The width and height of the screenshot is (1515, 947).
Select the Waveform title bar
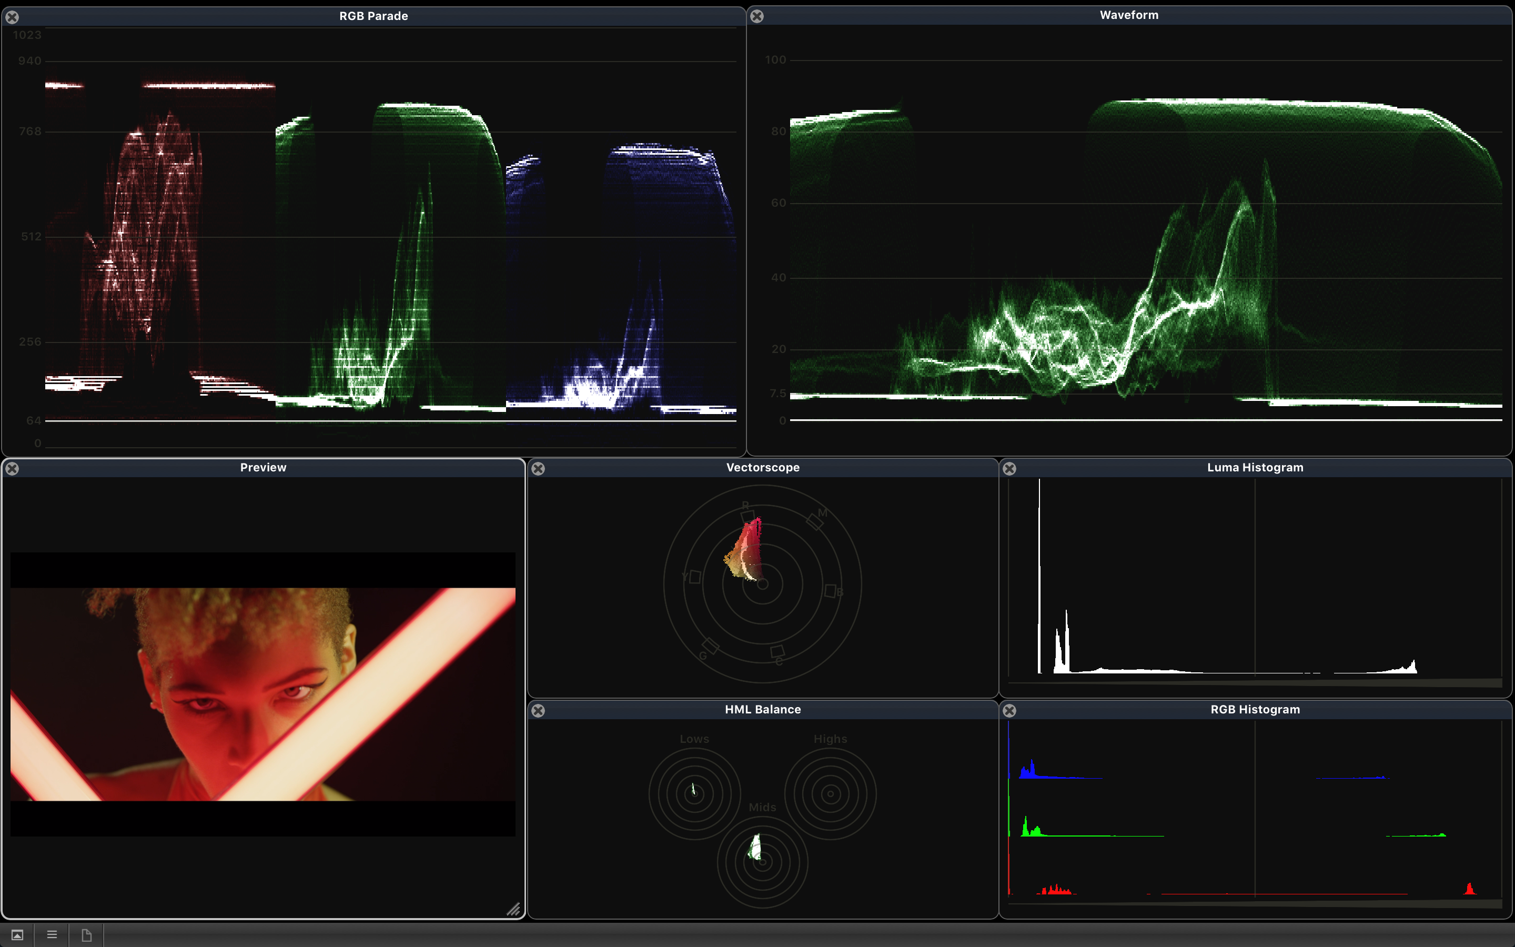(x=1129, y=15)
